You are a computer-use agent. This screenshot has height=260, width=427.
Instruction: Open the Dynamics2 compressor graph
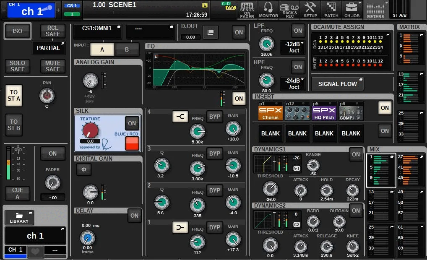263,220
